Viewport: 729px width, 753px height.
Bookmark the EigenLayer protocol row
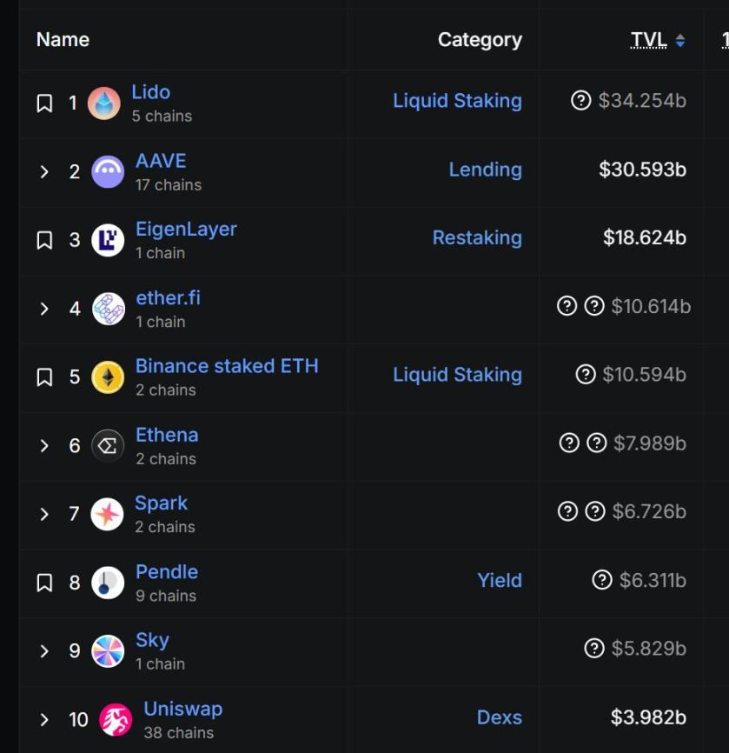(44, 240)
